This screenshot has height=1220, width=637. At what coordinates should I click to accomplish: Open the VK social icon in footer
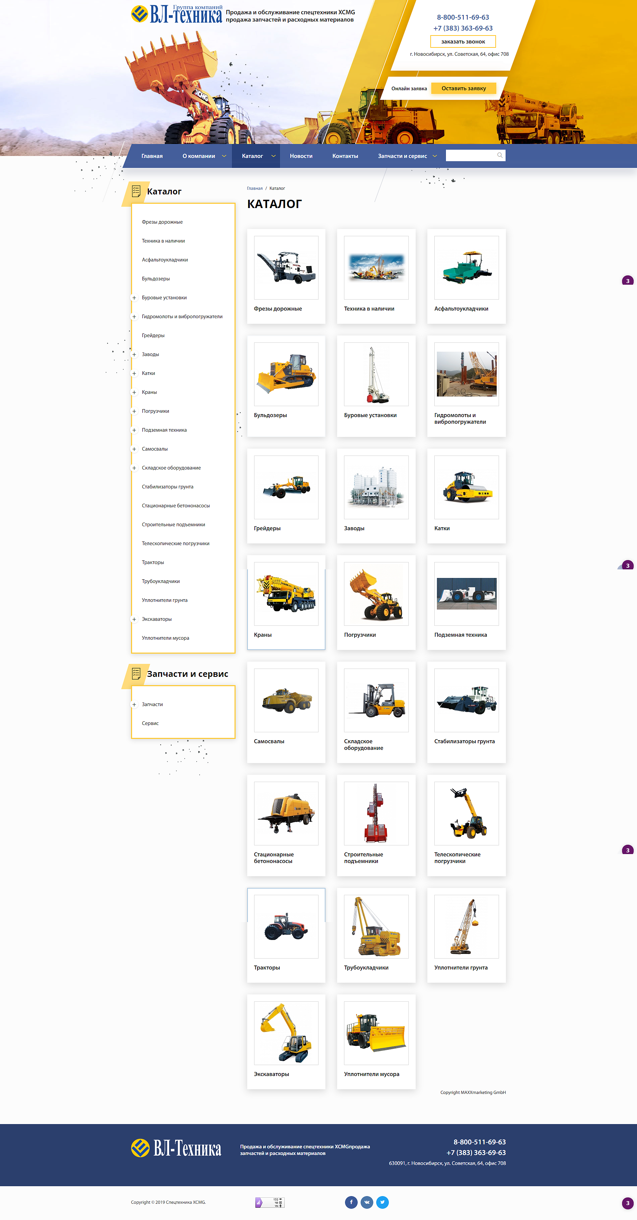367,1202
